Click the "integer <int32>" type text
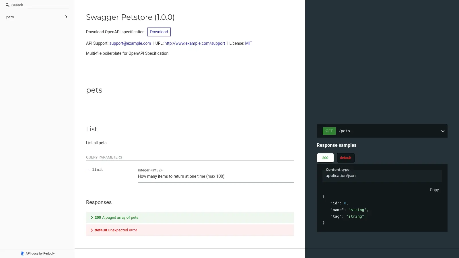The image size is (459, 258). (150, 170)
